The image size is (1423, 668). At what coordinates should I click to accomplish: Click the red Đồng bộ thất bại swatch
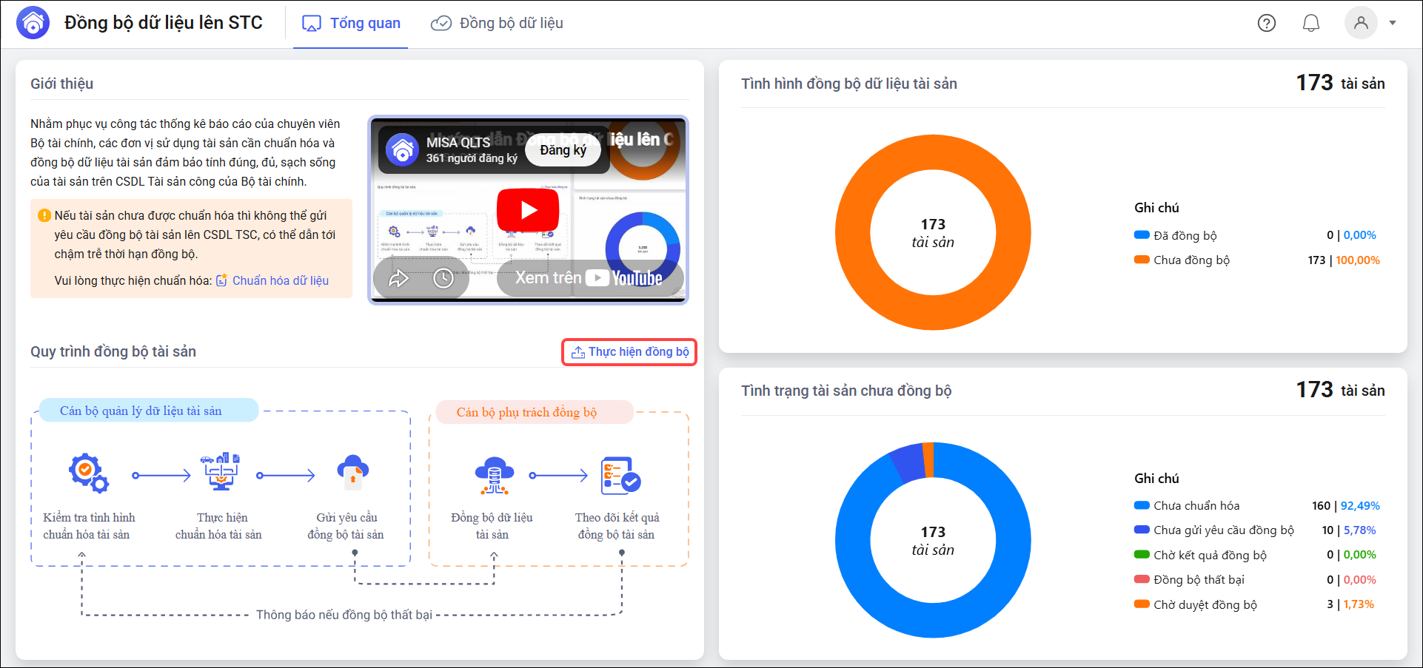[x=1142, y=579]
